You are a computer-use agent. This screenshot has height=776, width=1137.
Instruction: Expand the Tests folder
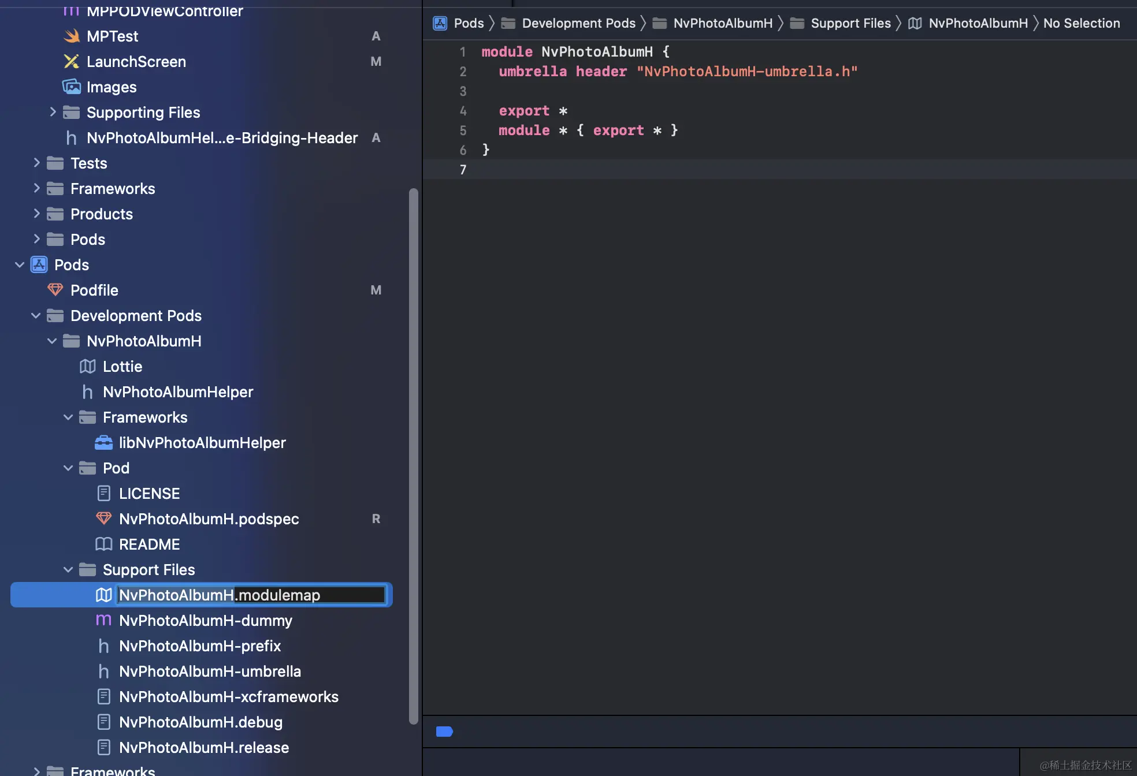36,163
